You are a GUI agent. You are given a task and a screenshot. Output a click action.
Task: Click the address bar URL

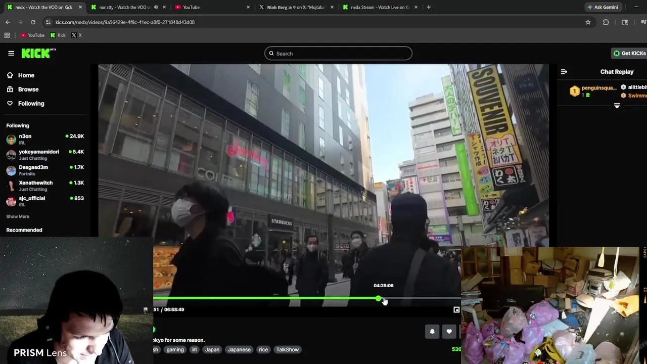125,22
